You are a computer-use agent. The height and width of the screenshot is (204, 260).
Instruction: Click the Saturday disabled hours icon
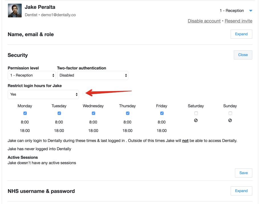click(196, 120)
